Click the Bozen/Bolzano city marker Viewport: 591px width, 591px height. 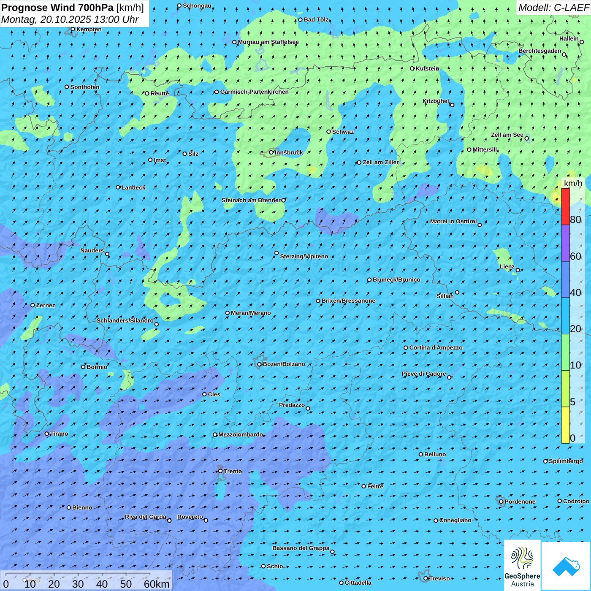[260, 364]
